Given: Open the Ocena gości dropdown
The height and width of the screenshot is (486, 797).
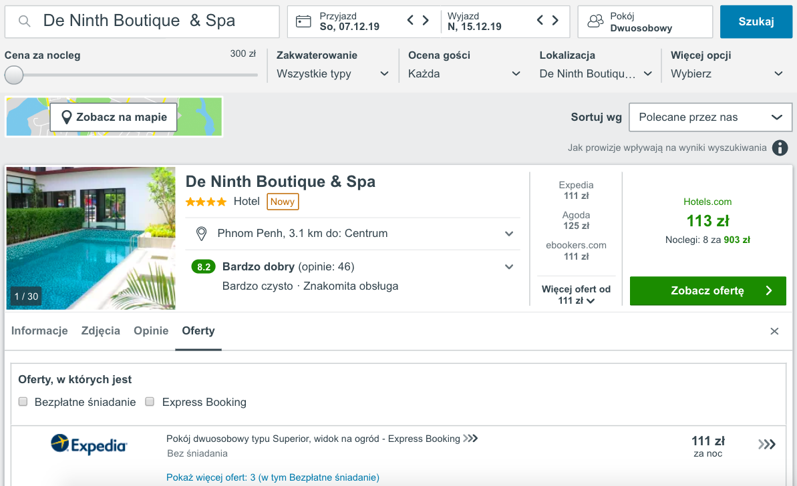Looking at the screenshot, I should click(464, 74).
